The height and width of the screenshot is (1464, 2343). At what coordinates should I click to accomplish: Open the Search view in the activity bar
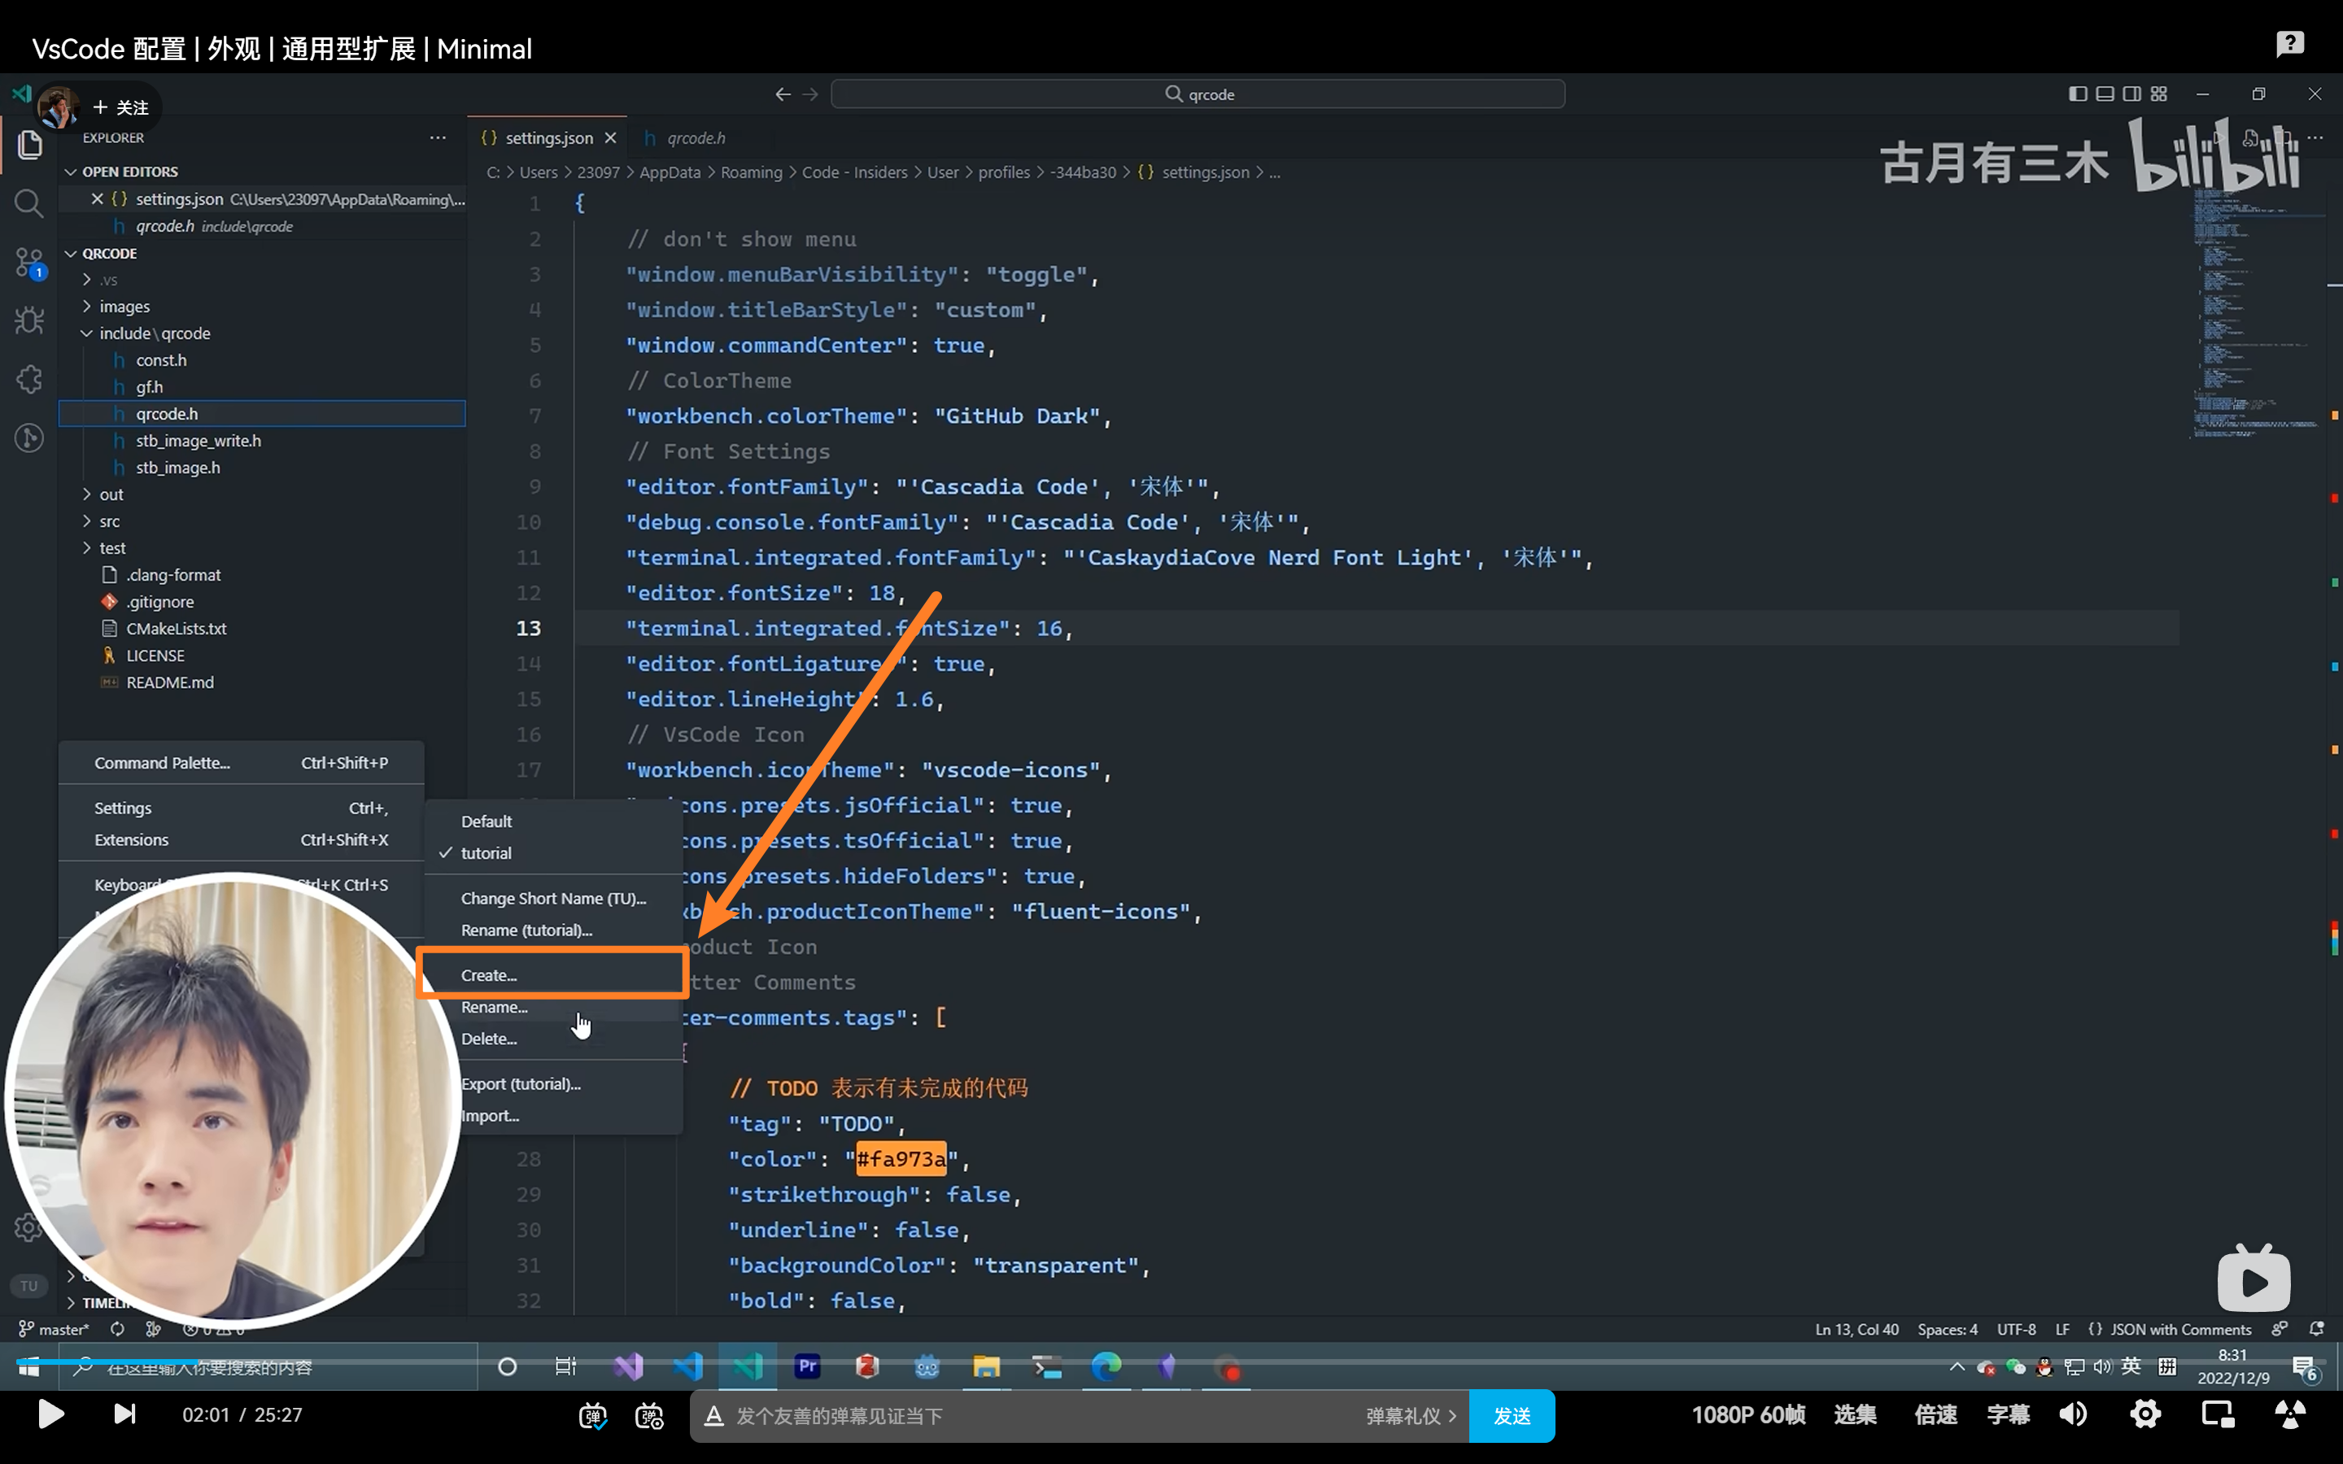(29, 203)
